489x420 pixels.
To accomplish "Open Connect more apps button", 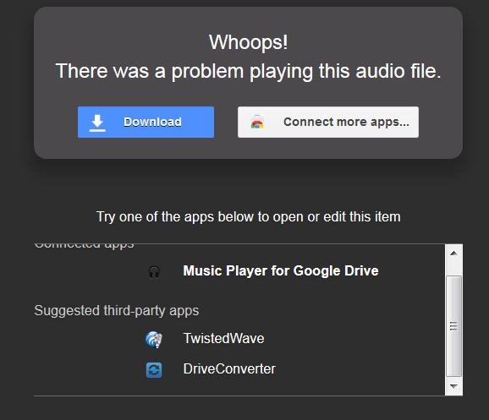I will [x=328, y=123].
